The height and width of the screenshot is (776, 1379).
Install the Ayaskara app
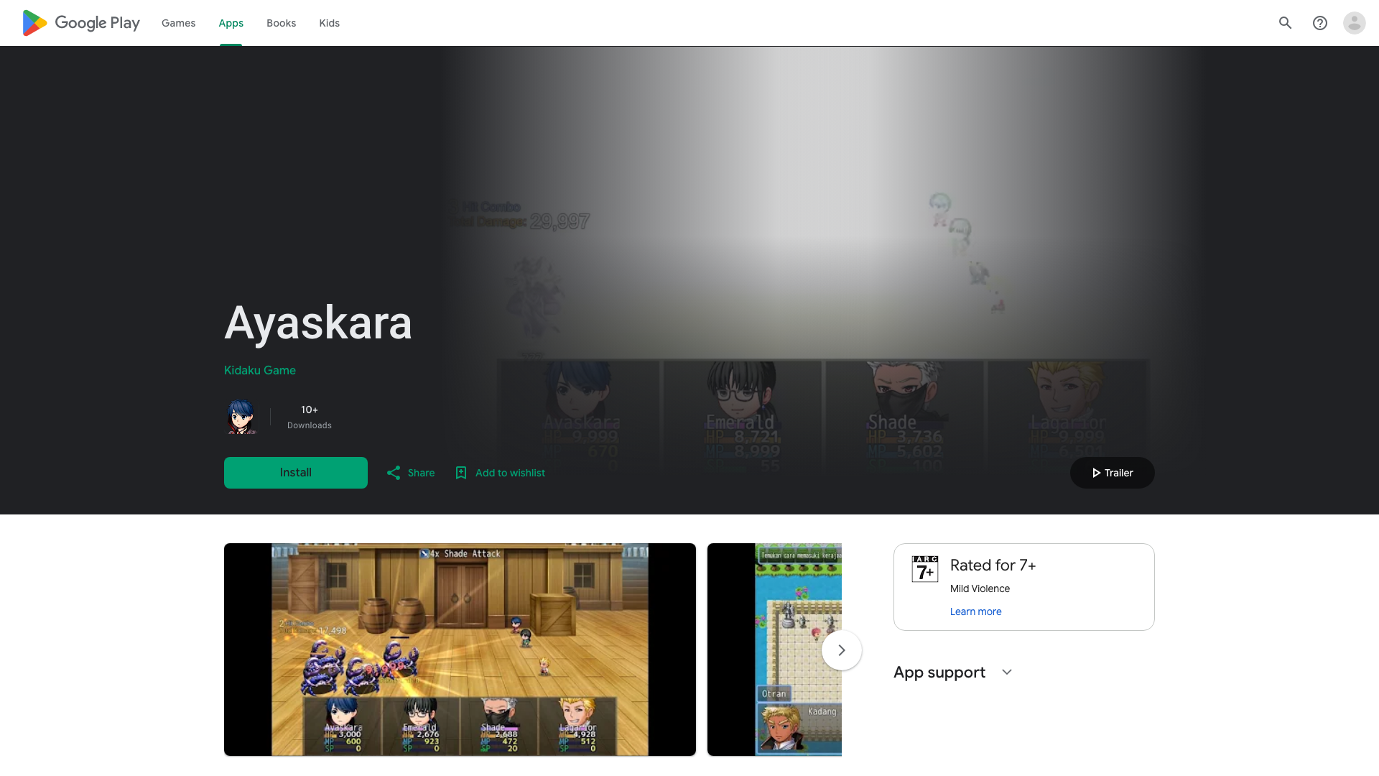(x=296, y=473)
